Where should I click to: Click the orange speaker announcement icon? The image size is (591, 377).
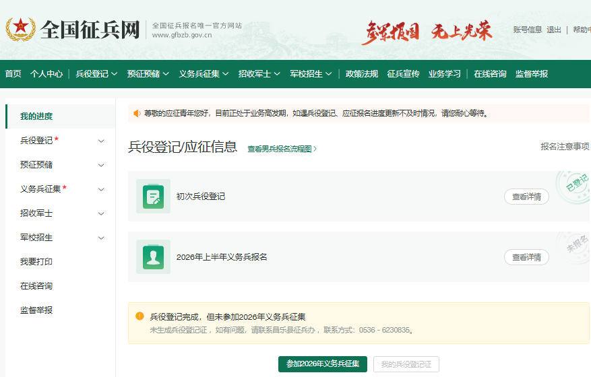[x=137, y=114]
